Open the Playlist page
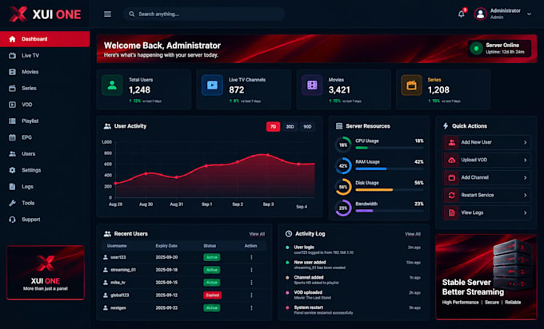This screenshot has height=329, width=544. 45,121
